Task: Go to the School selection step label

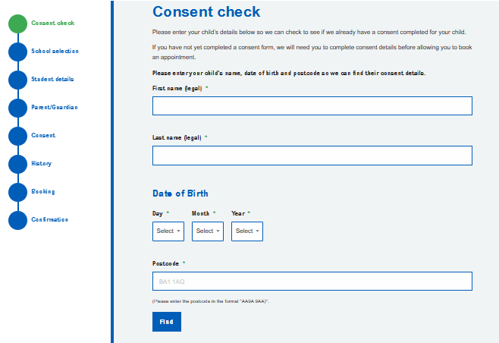Action: (x=55, y=52)
